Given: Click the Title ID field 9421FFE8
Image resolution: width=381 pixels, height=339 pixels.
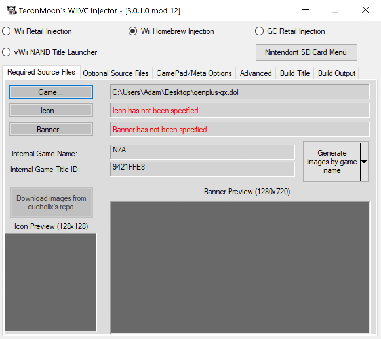Looking at the screenshot, I should point(202,169).
